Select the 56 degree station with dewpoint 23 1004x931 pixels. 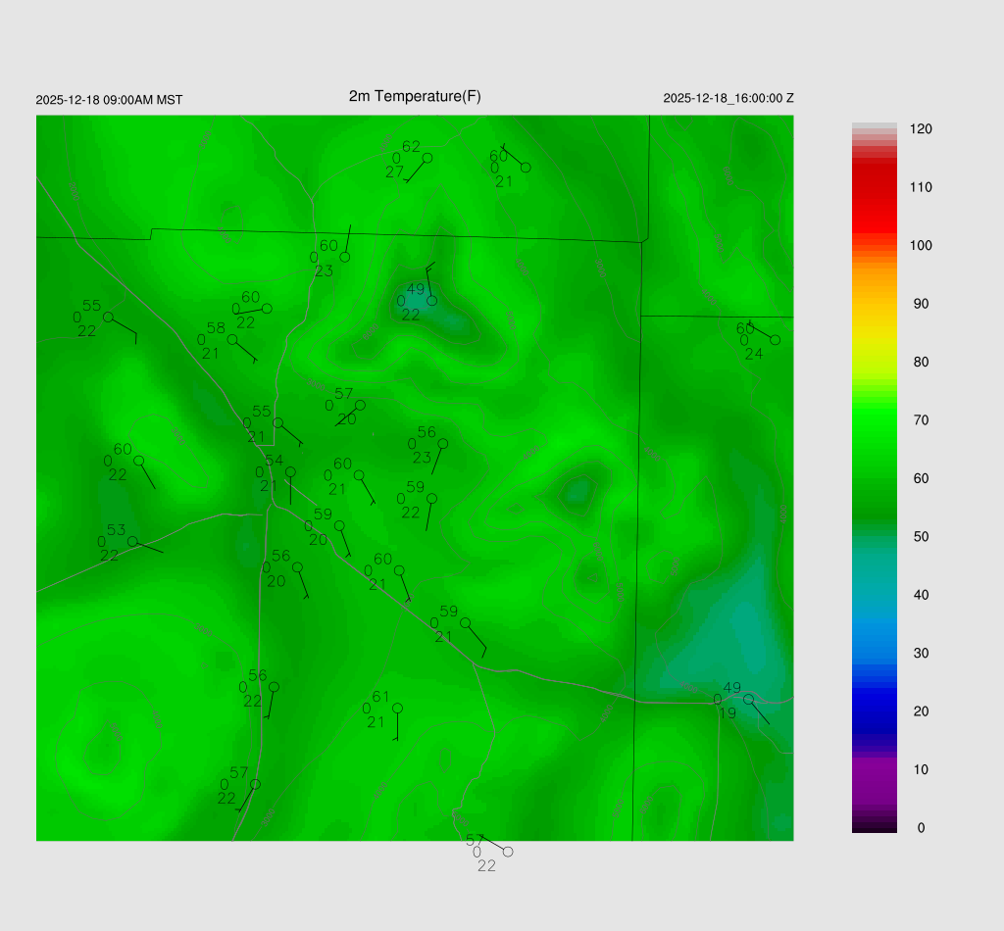pos(442,443)
